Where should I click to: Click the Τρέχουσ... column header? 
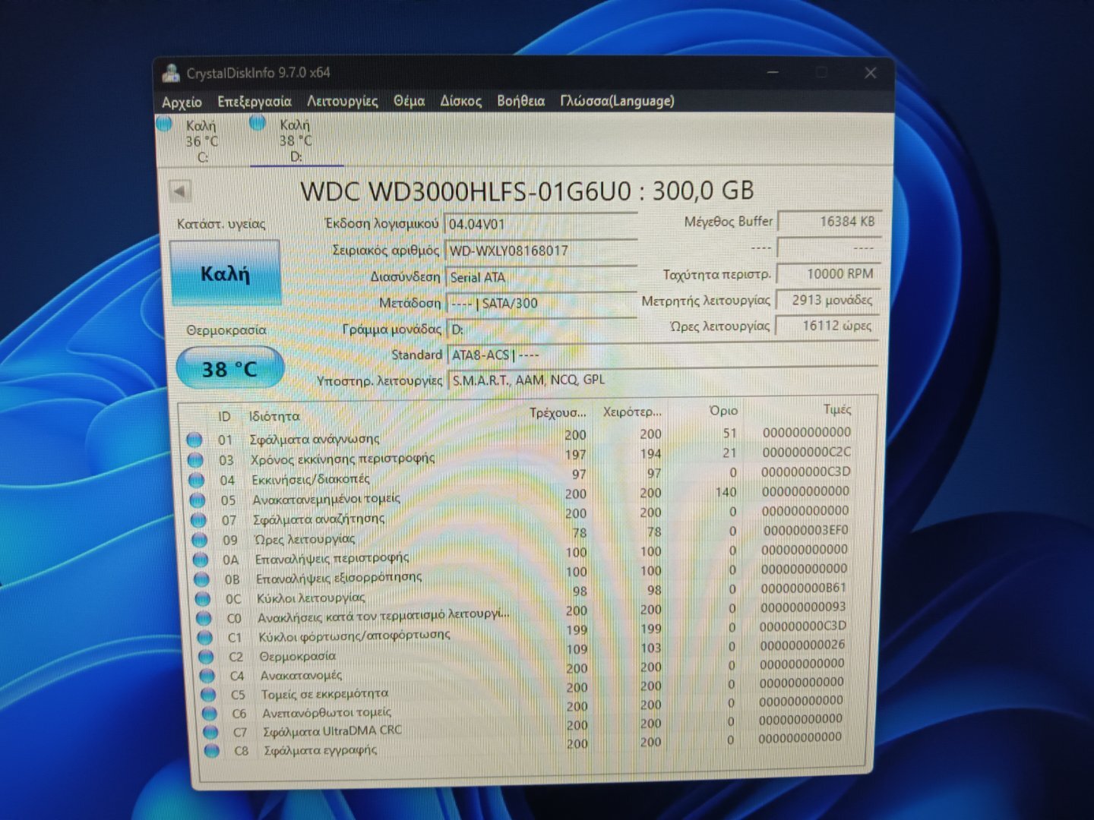(x=558, y=413)
